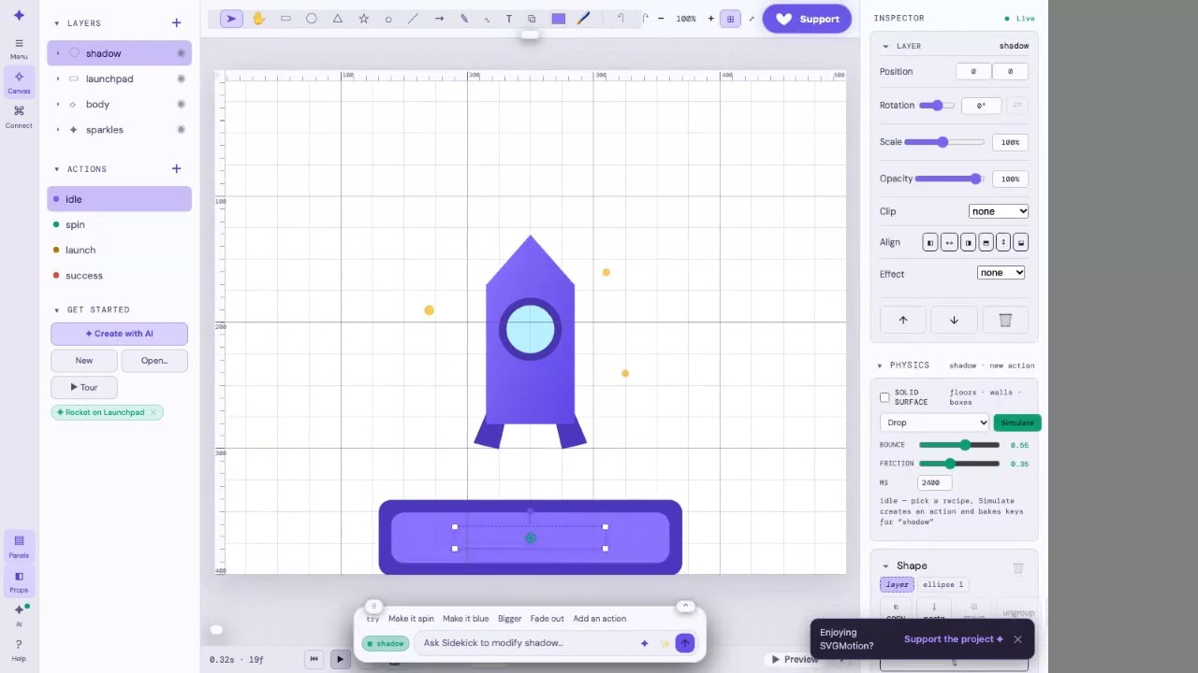Viewport: 1198px width, 673px height.
Task: Click the New project button
Action: tap(84, 361)
